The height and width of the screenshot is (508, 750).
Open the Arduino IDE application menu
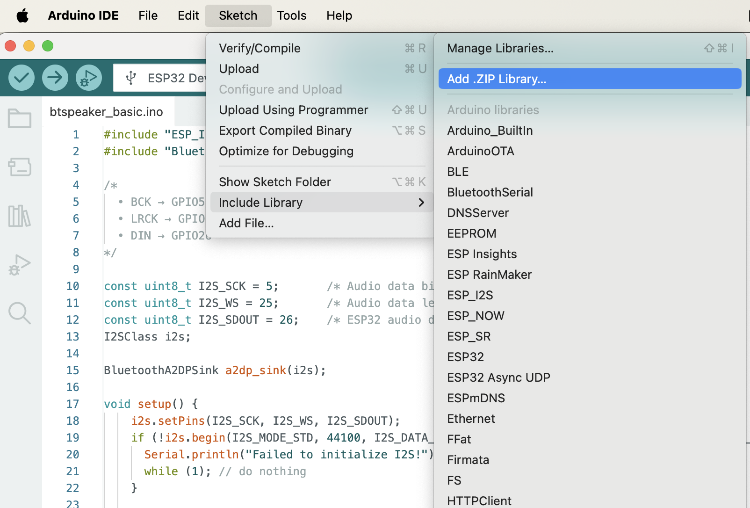(x=83, y=15)
